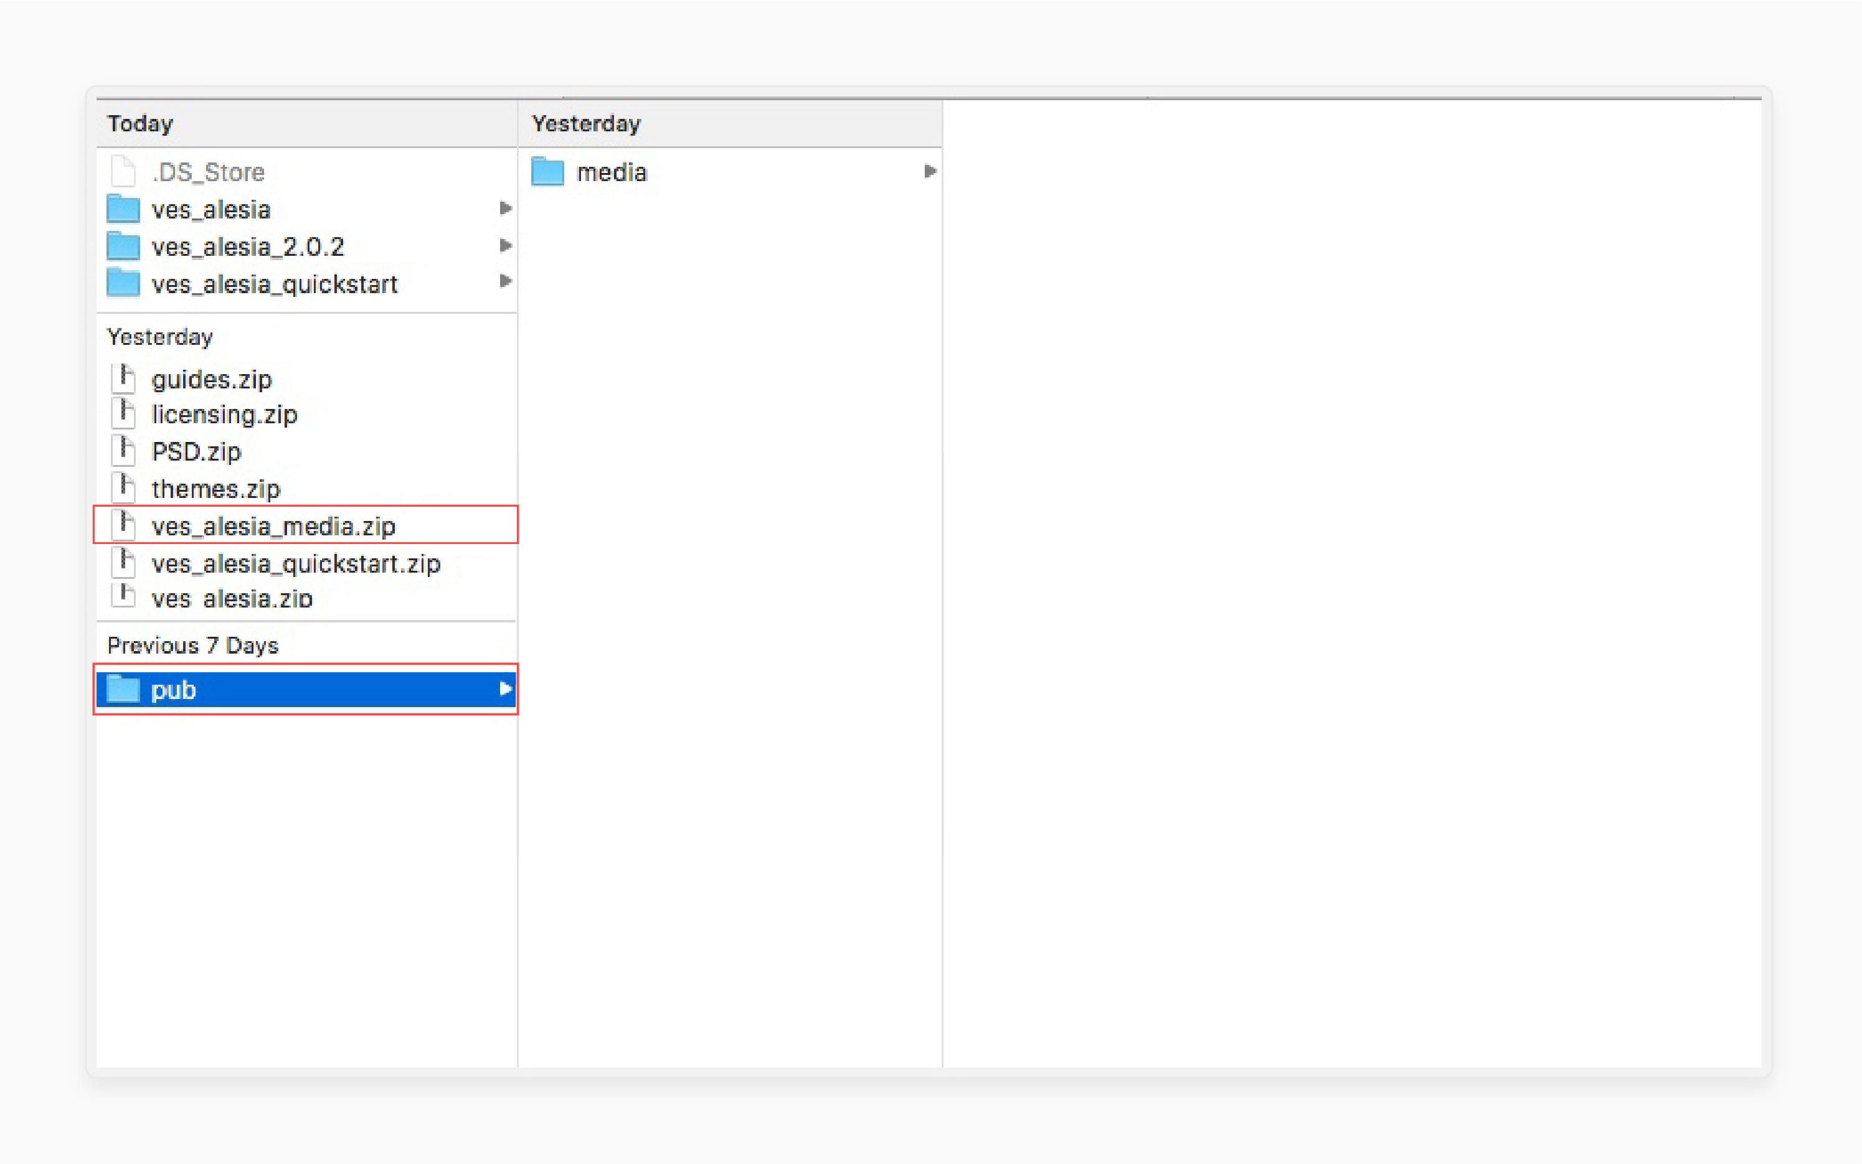Select the ves_alesia_2.0.2 folder name
The width and height of the screenshot is (1862, 1164).
coord(248,246)
